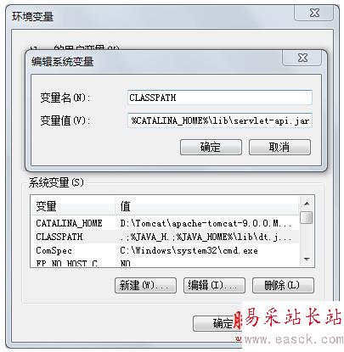Click the 变量值 text field
The image size is (344, 352).
(220, 120)
